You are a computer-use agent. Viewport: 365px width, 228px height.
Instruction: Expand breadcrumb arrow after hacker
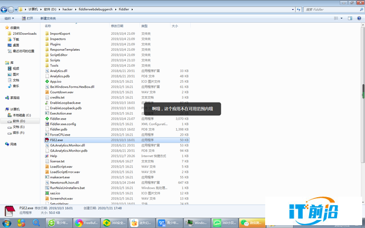tap(75, 10)
